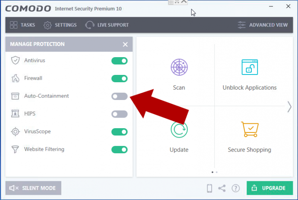Viewport: 298px width, 200px height.
Task: Switch off the Website Filtering toggle
Action: pyautogui.click(x=119, y=149)
